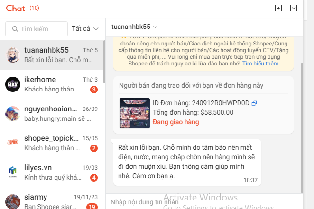Click the unread badge 4 on lilyes.vn

pos(94,178)
